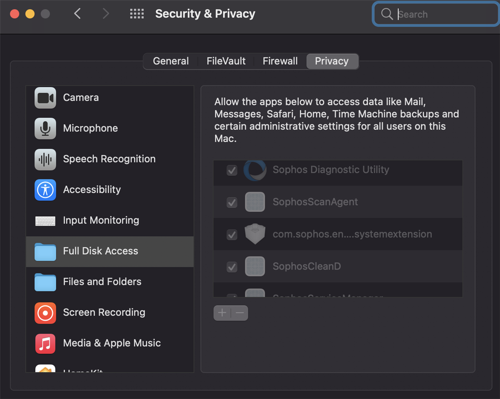
Task: Select the Camera icon in the sidebar
Action: pos(45,98)
